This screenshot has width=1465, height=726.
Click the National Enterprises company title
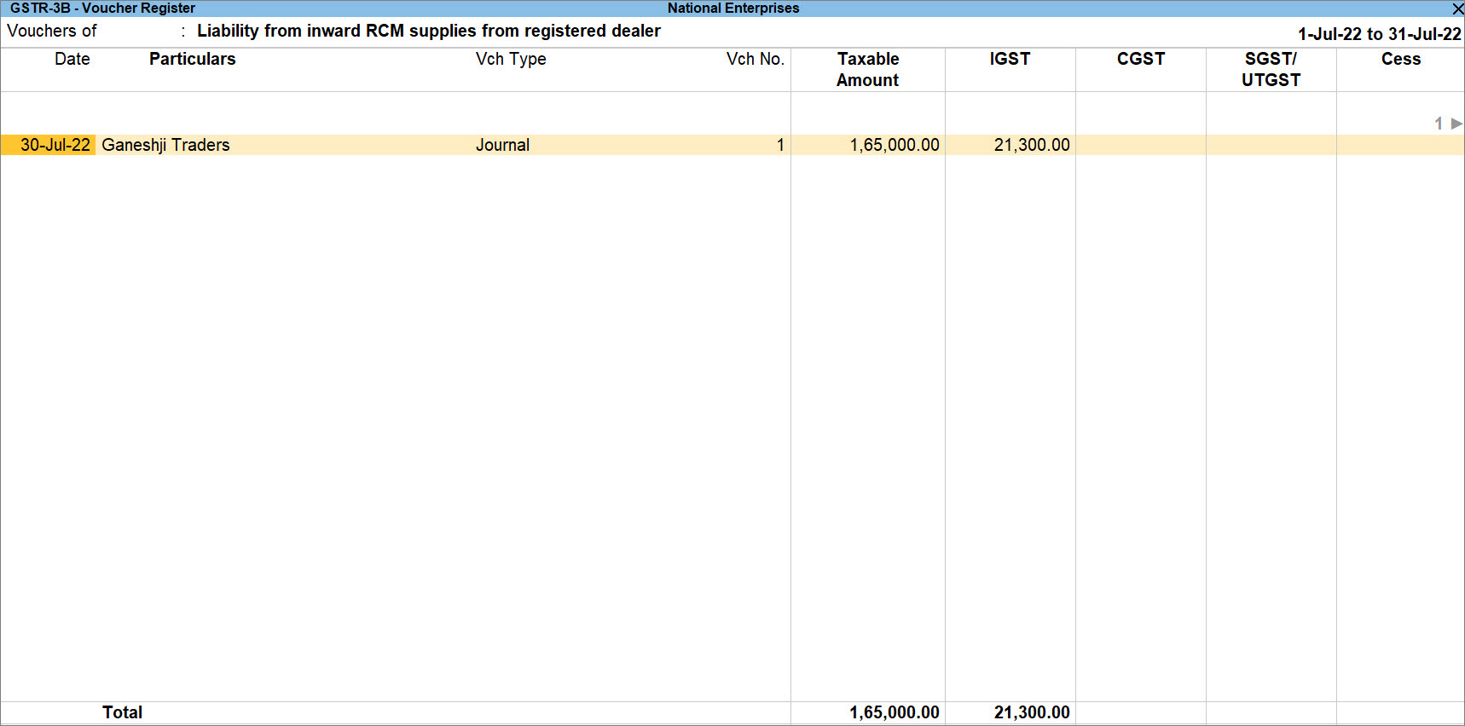pos(732,9)
